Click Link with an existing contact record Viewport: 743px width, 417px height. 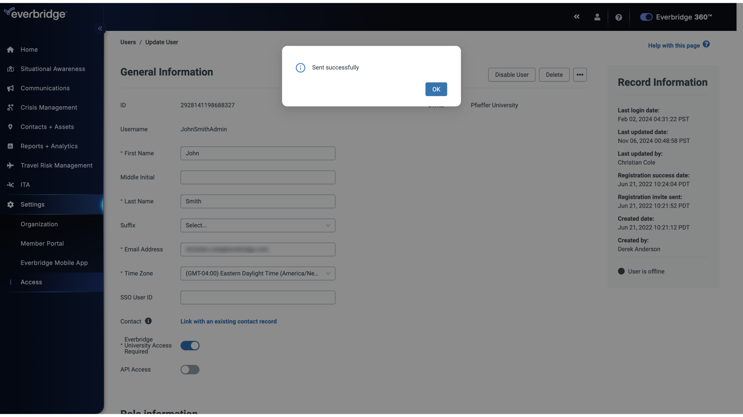pyautogui.click(x=229, y=321)
